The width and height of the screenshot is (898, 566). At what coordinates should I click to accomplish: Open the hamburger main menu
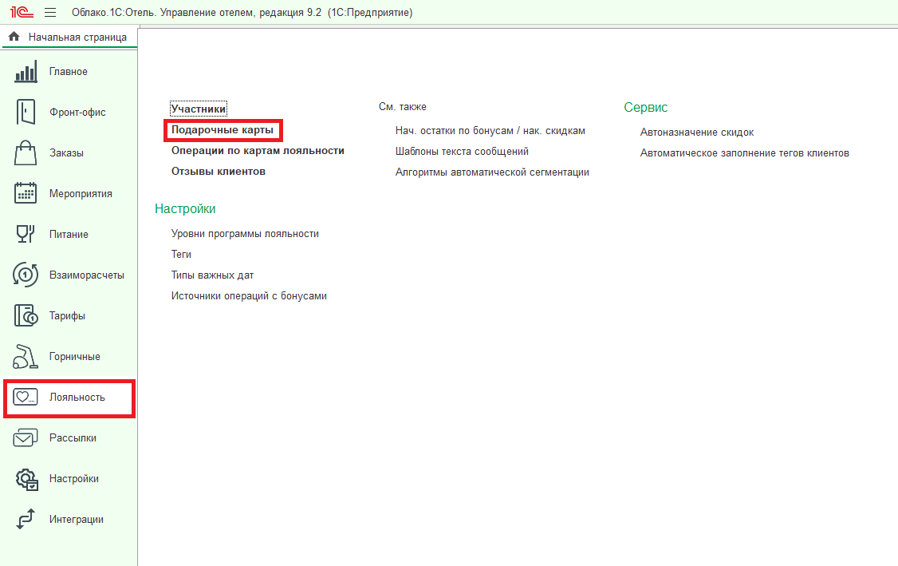click(x=50, y=12)
